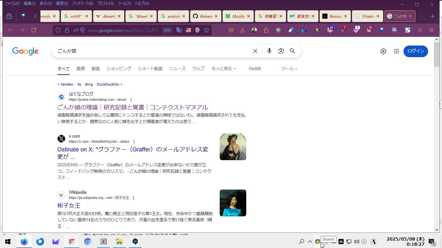Clear the search query with X
Screen dimensions: 442x248
pyautogui.click(x=255, y=51)
